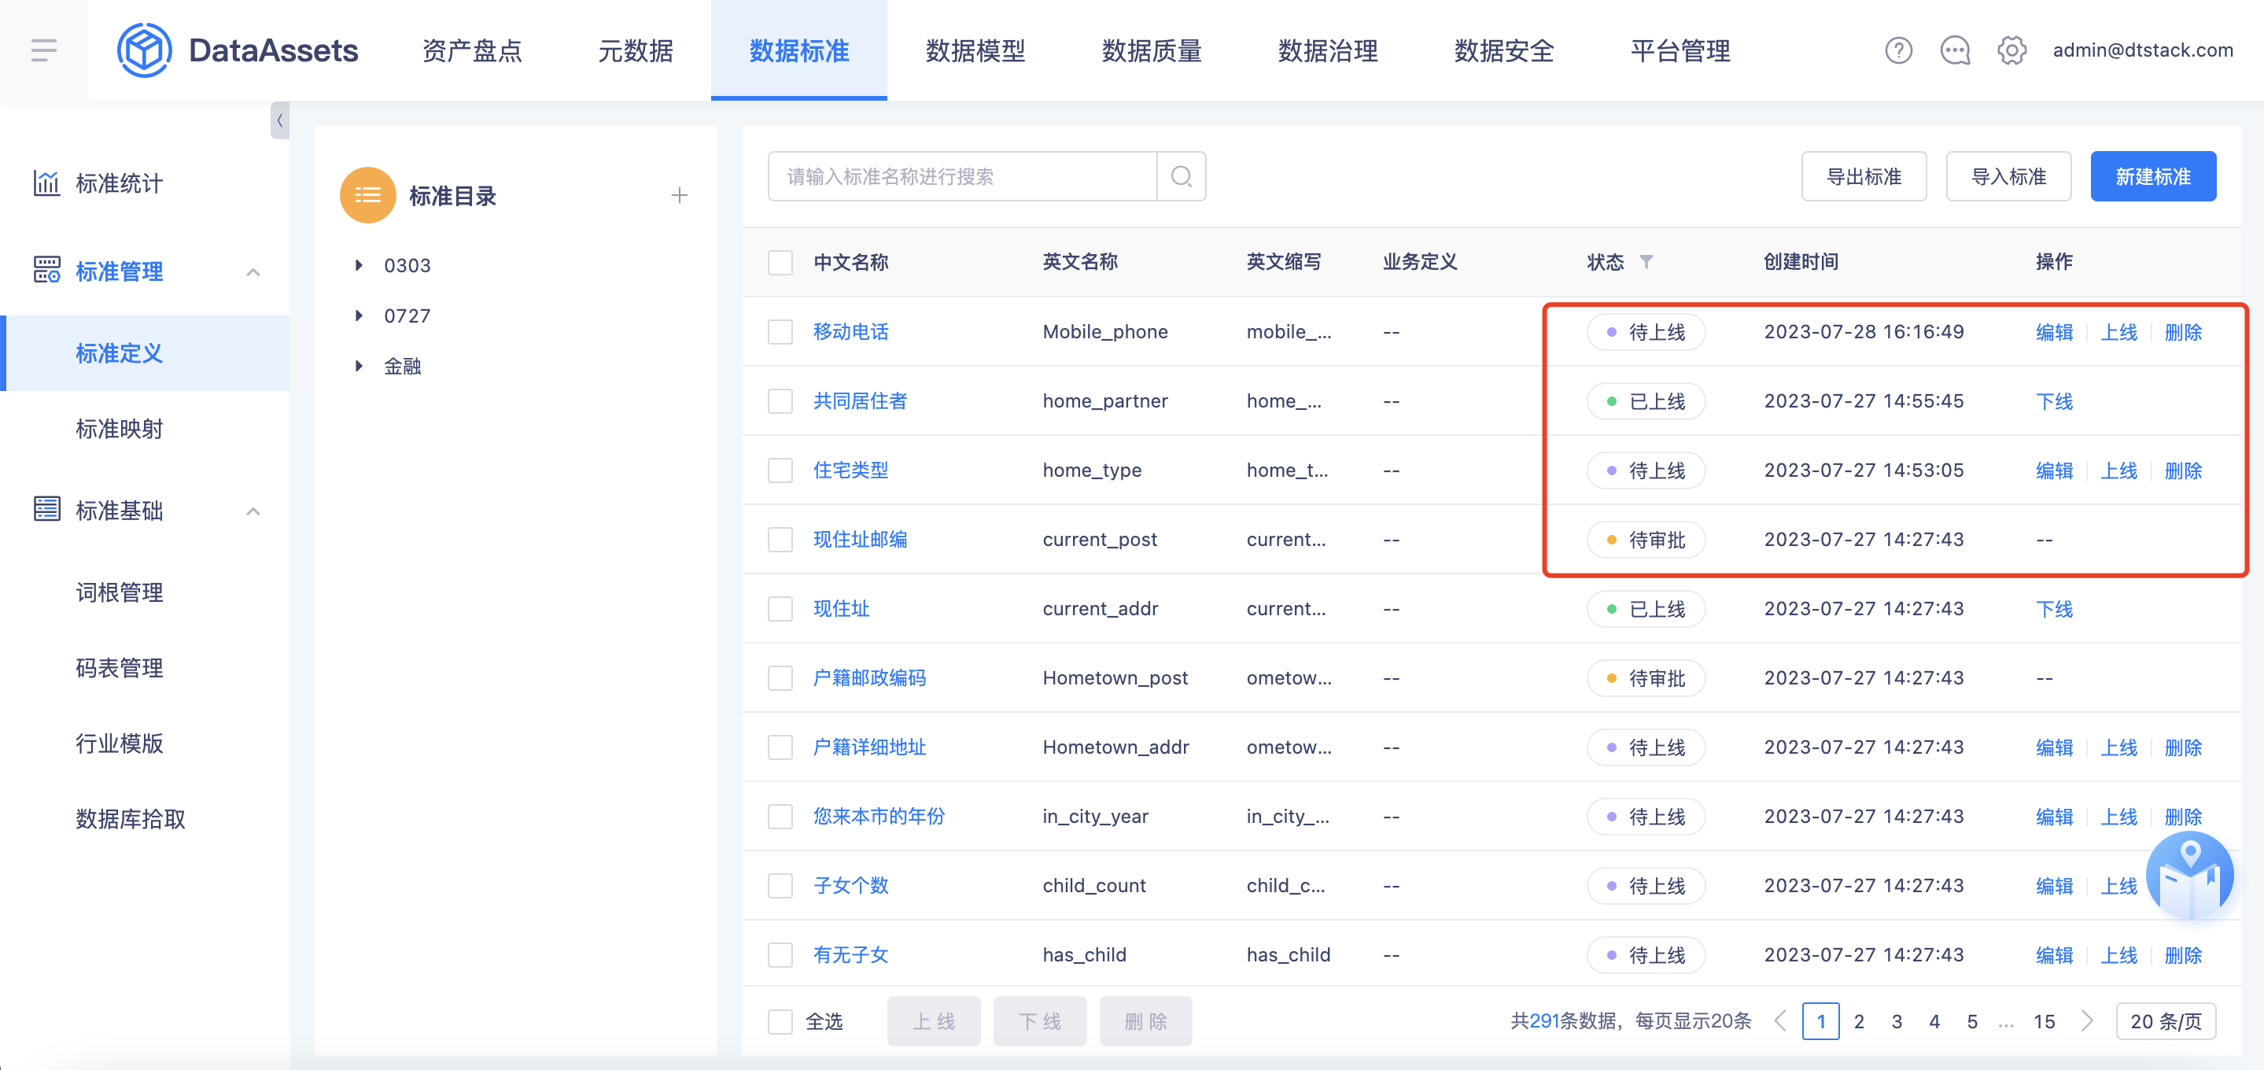Switch to the 数据质量 tab
Viewport: 2264px width, 1070px height.
(x=1152, y=50)
